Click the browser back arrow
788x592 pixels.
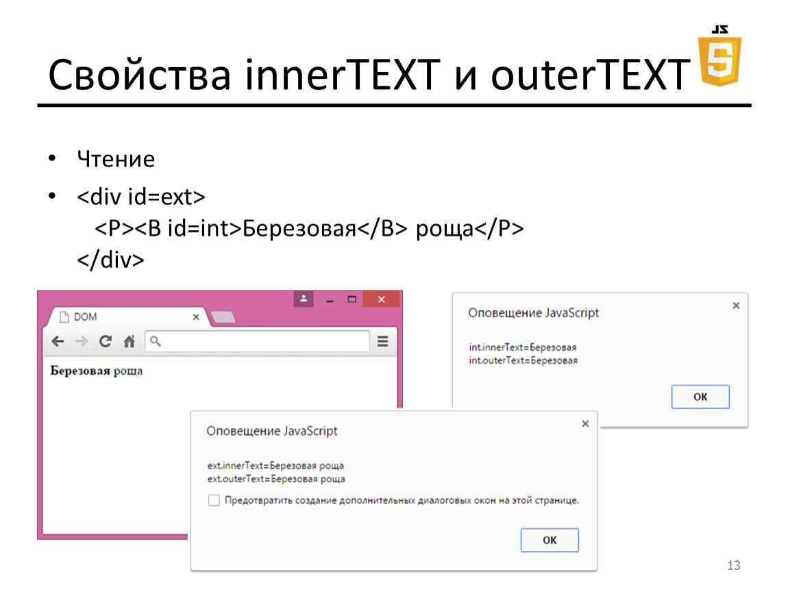pos(59,341)
